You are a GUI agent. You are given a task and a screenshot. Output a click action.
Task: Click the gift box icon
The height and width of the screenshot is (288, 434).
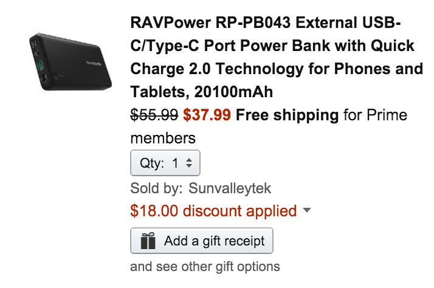(148, 241)
